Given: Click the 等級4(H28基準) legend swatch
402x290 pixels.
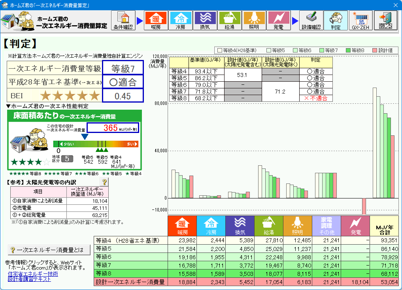Looking at the screenshot, I should coord(220,51).
